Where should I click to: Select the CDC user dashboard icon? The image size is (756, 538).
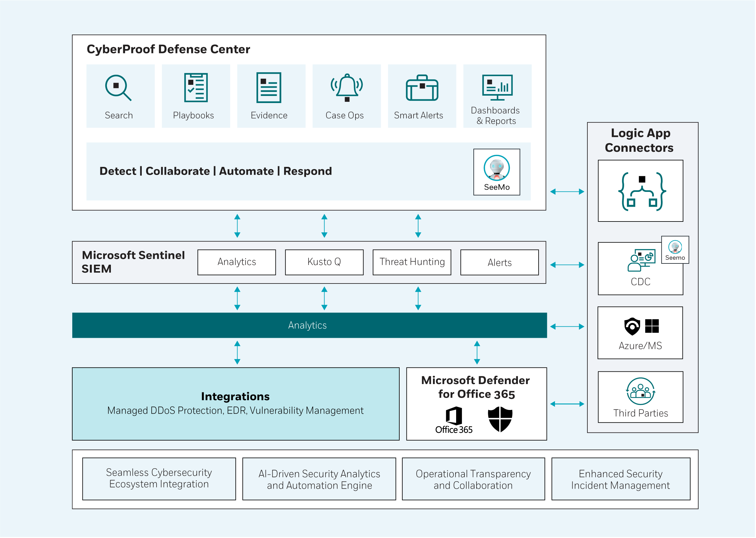click(x=641, y=260)
